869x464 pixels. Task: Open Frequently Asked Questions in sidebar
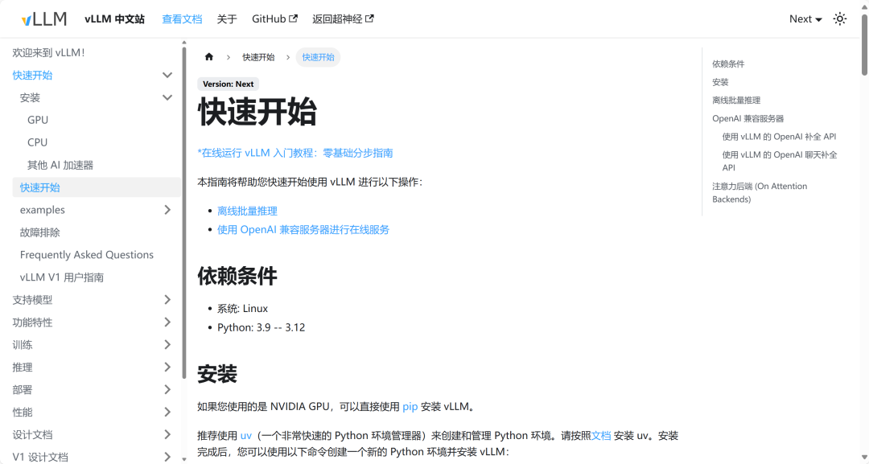[x=86, y=255]
